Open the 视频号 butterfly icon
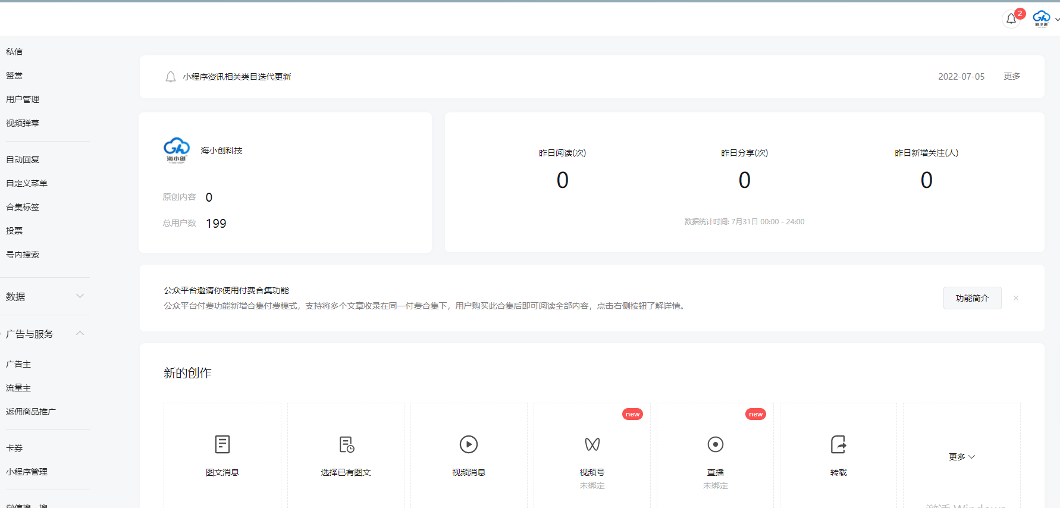Viewport: 1060px width, 508px height. coord(592,444)
